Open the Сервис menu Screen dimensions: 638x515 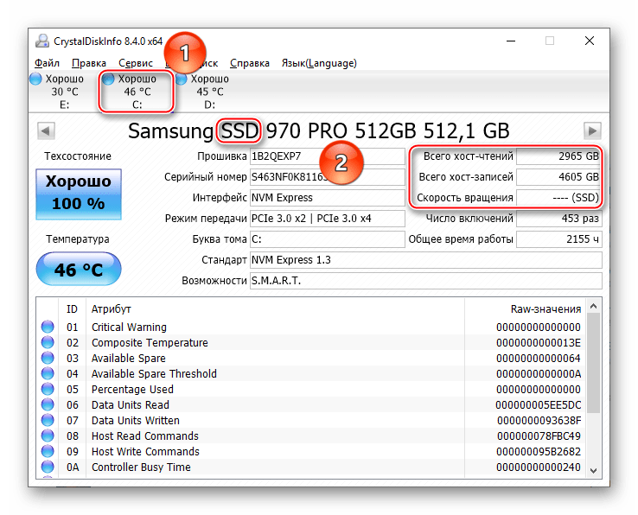click(136, 63)
